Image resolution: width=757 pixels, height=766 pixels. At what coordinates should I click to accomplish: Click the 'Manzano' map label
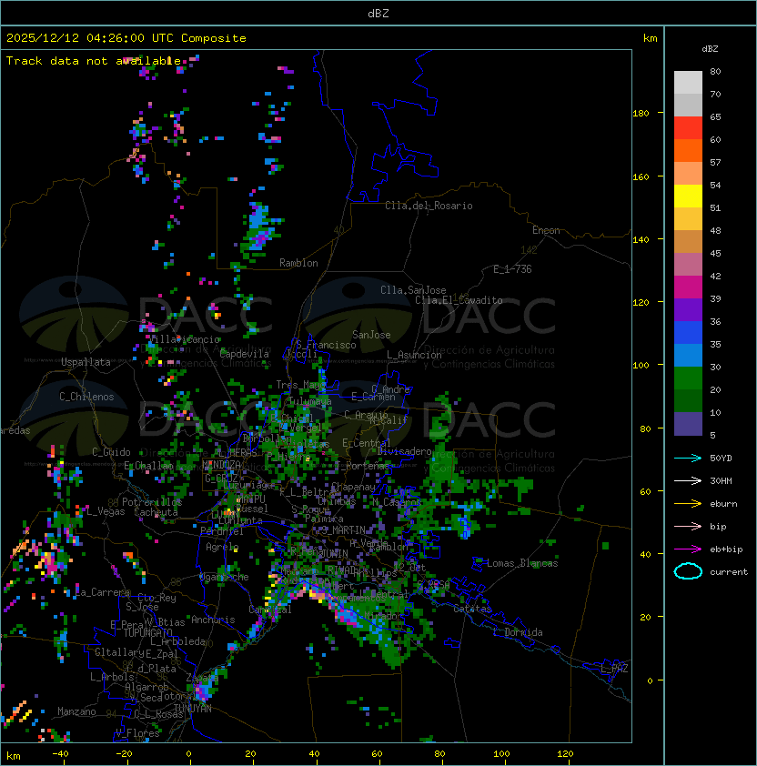tap(76, 711)
